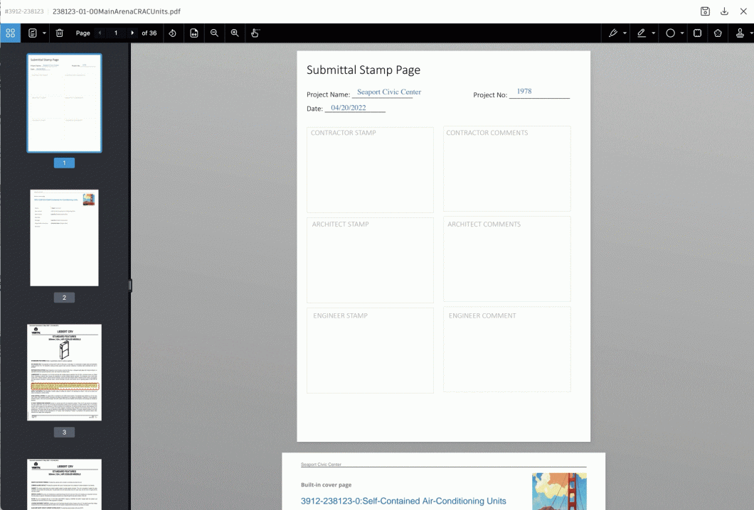The height and width of the screenshot is (510, 754).
Task: Open the highlighter tool options dropdown
Action: (653, 33)
